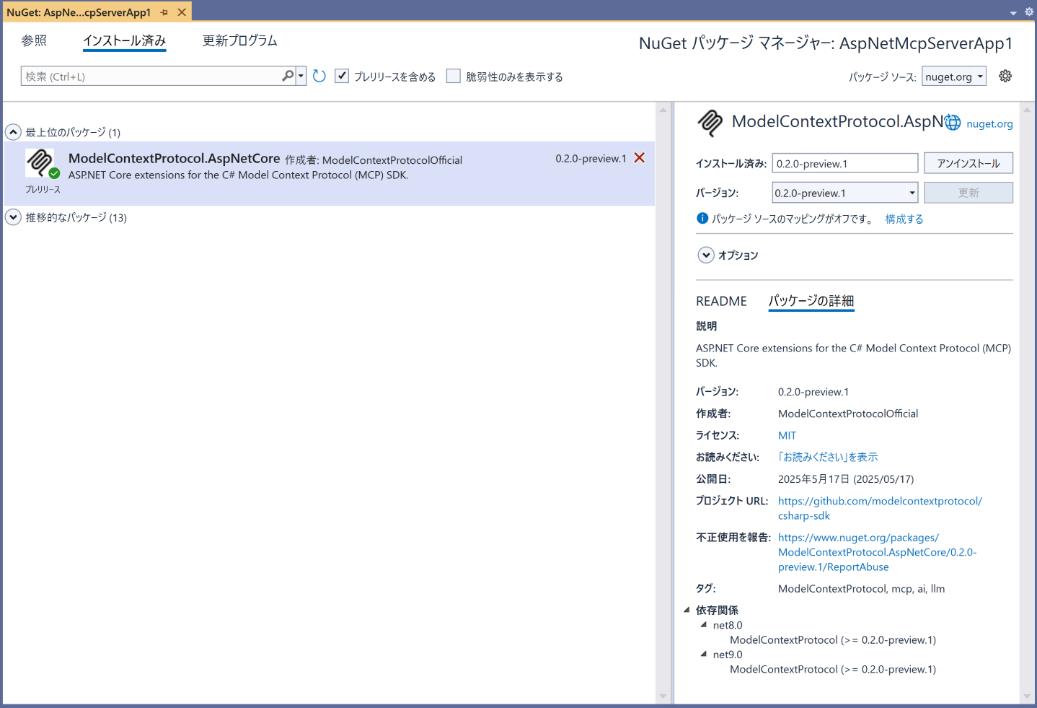Close the NuGet document tab
The image size is (1037, 708).
pos(182,12)
